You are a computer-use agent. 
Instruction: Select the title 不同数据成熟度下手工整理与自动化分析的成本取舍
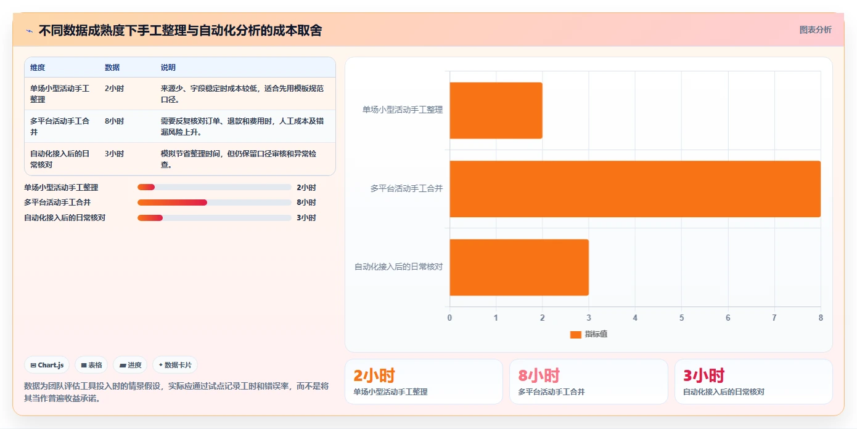coord(180,30)
